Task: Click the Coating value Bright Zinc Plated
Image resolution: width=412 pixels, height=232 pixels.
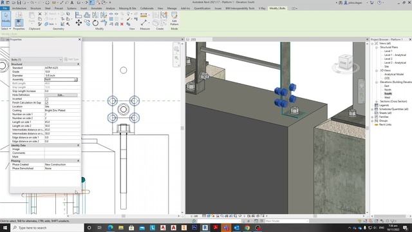Action: 55,110
